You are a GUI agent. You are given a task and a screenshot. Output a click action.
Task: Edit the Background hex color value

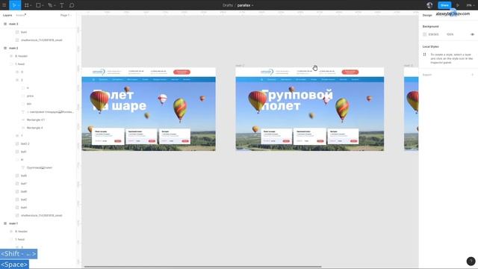[433, 34]
